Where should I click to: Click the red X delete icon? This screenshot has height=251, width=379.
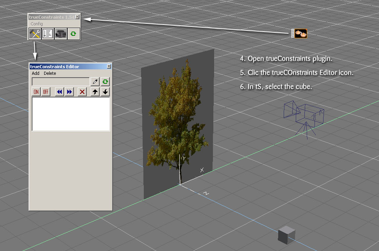coord(82,92)
